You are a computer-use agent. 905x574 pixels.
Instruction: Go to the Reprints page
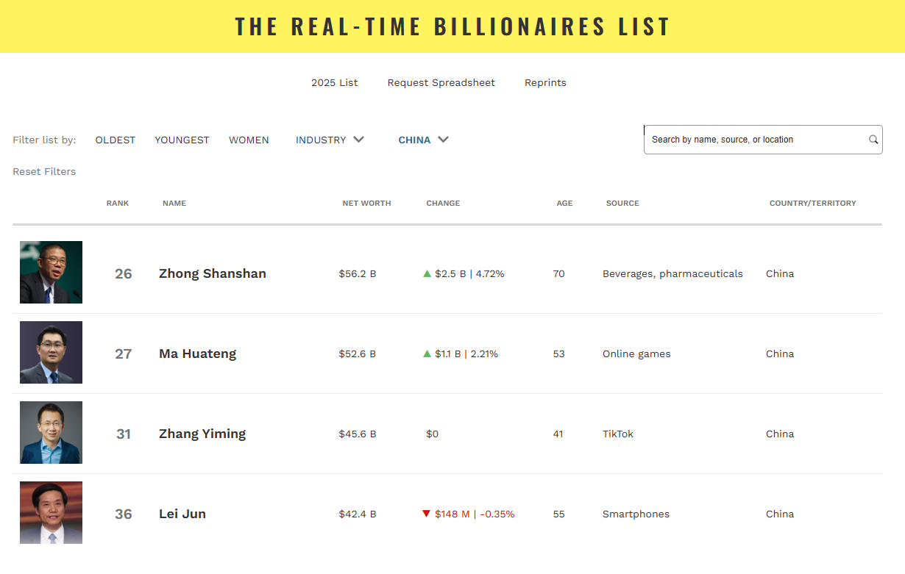pyautogui.click(x=545, y=82)
